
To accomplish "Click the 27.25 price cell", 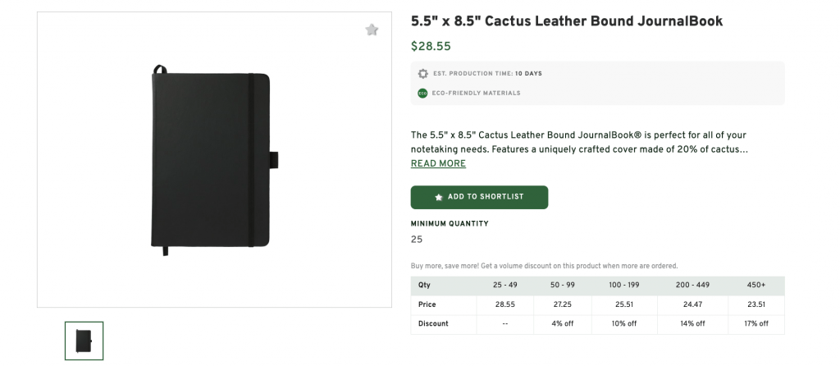I will pyautogui.click(x=564, y=304).
